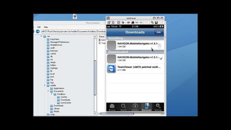231x130 pixels.
Task: Click the tree vertical scrollbar thumb
Action: tap(95, 78)
